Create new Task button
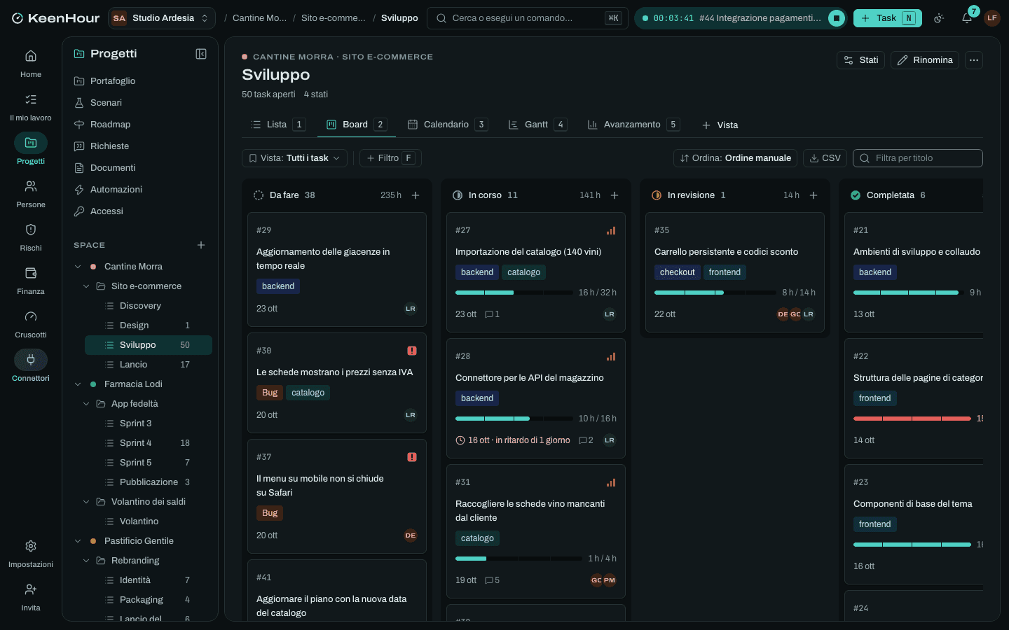This screenshot has height=630, width=1009. coord(888,18)
